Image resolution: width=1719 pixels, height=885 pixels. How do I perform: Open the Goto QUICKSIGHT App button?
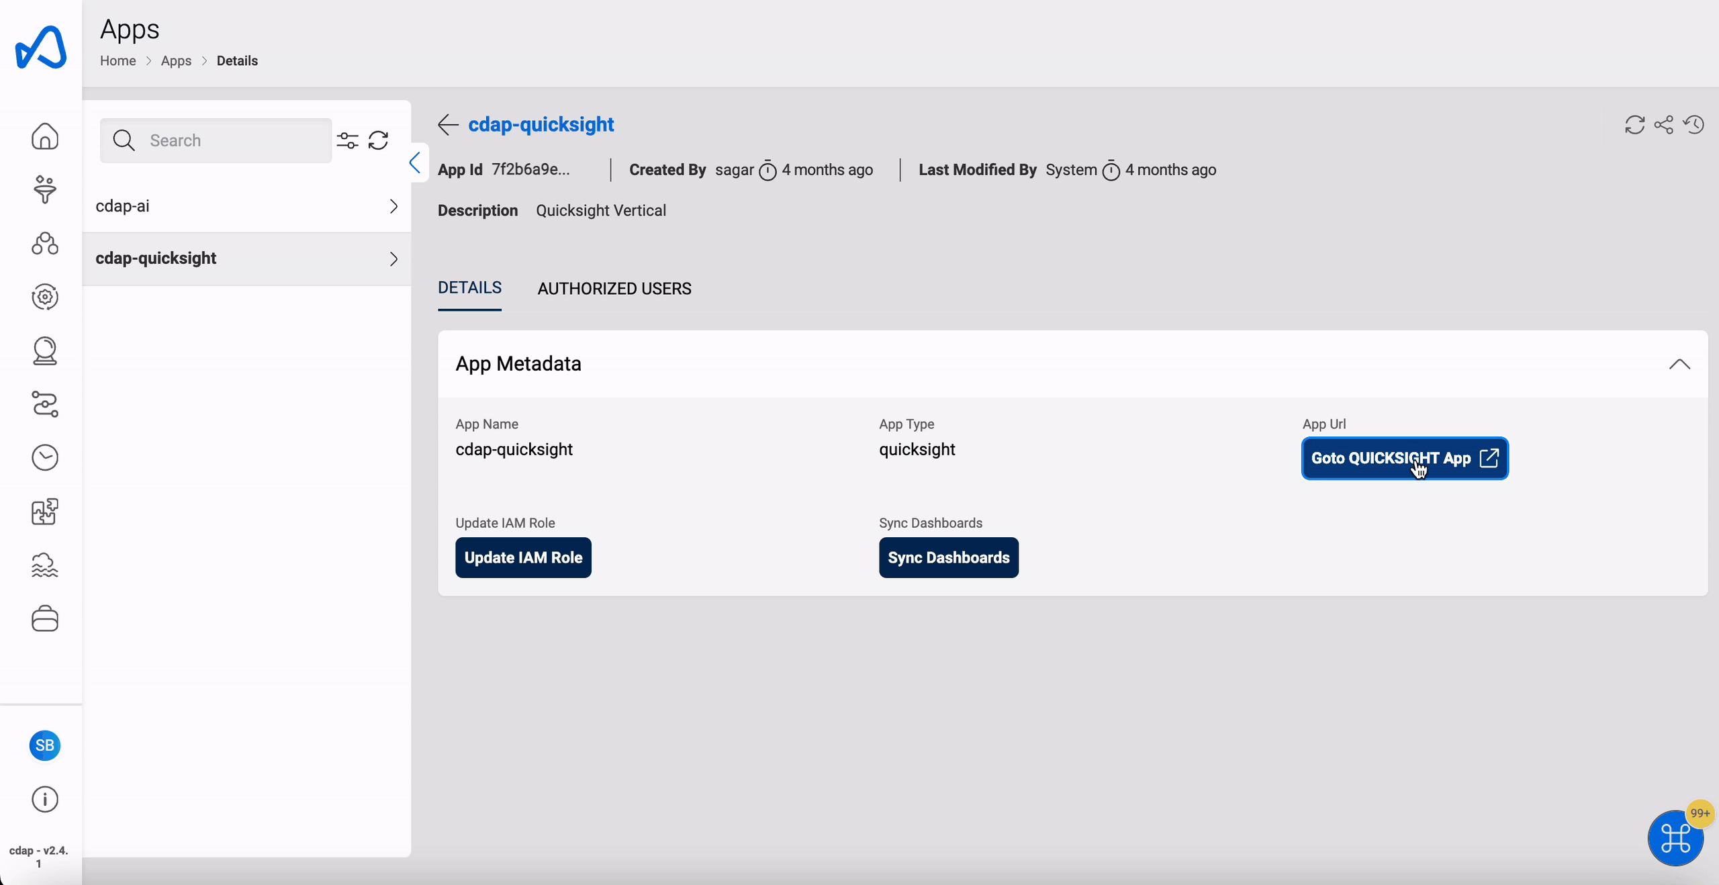(x=1405, y=459)
